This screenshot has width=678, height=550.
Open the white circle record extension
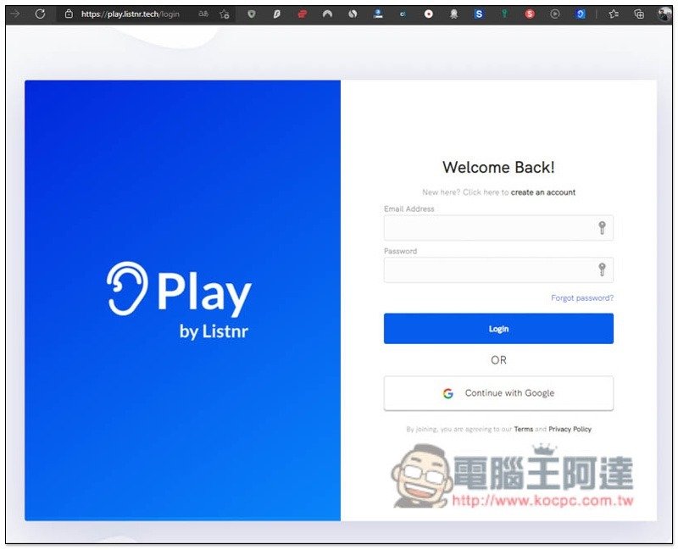pos(429,14)
